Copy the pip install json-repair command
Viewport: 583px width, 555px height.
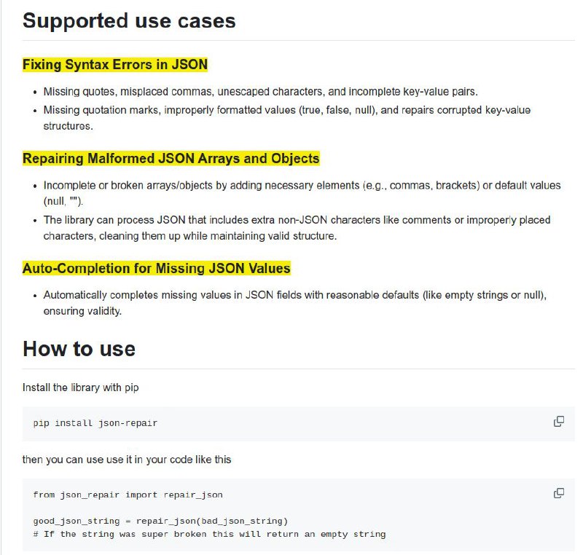click(x=559, y=422)
